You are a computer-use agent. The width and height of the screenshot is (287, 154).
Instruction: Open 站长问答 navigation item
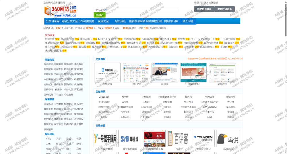point(188,21)
